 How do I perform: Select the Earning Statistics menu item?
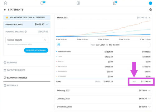point(16,78)
